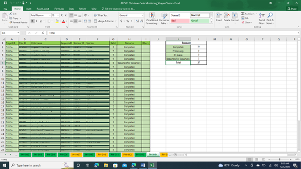The height and width of the screenshot is (169, 301).
Task: Apply the yellow fill color bucket
Action: point(57,21)
